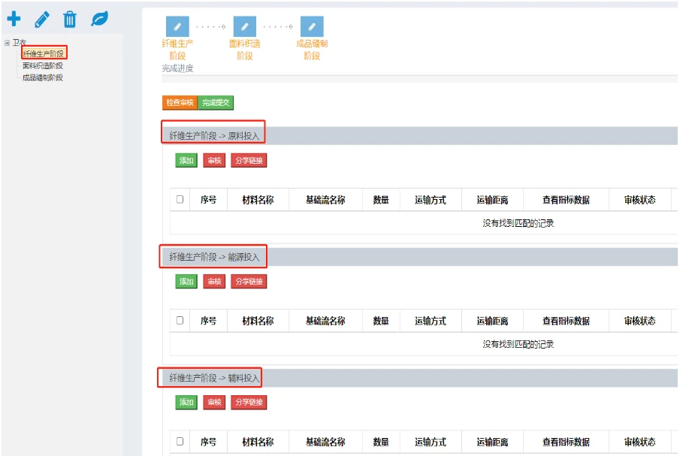Click 查看指标数据 header in 原料投入 table
The height and width of the screenshot is (456, 683).
pos(566,200)
